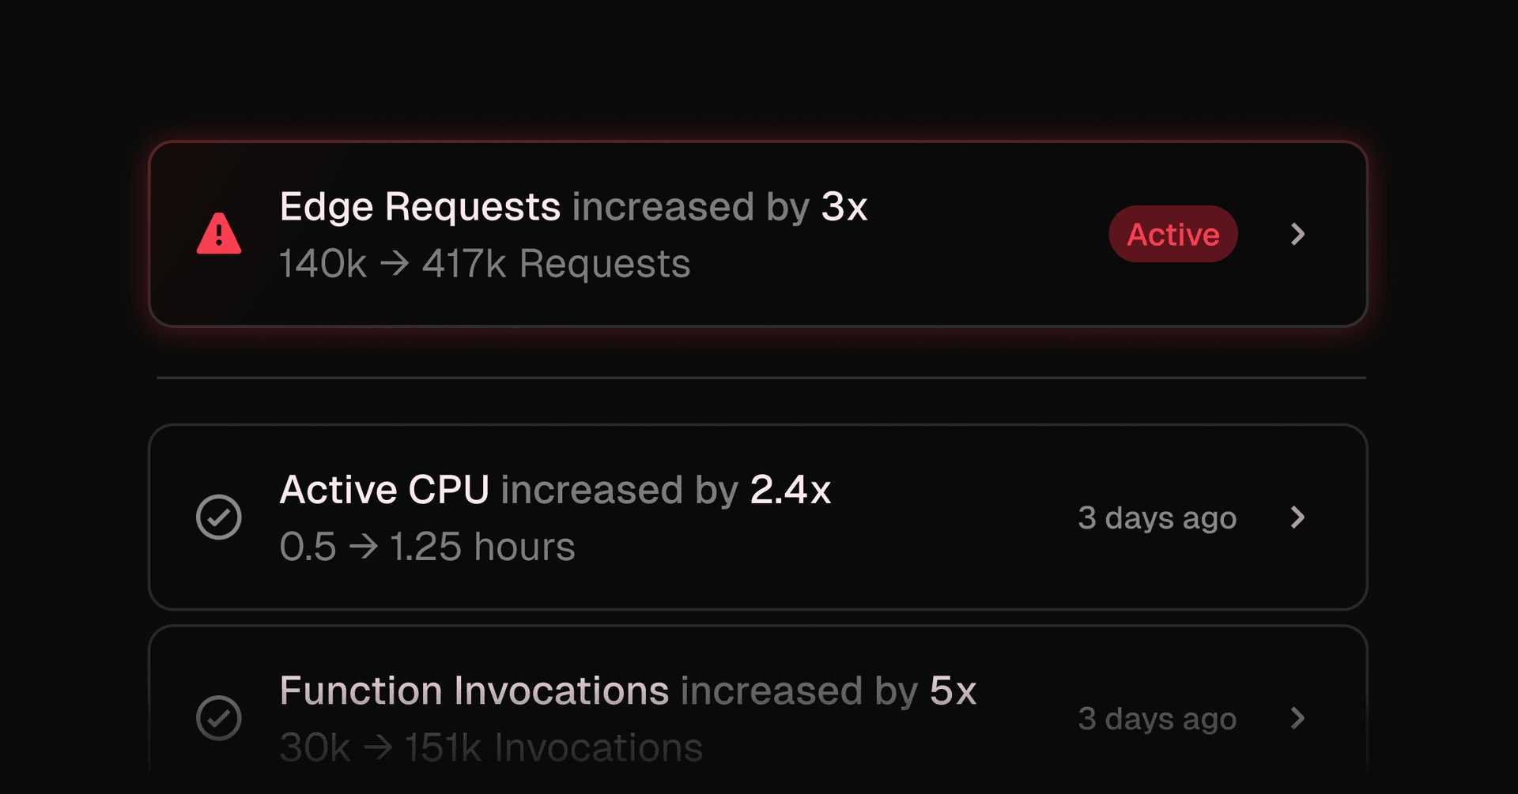Click "3 days ago" on Active CPU alert
Image resolution: width=1518 pixels, height=794 pixels.
[x=1157, y=518]
